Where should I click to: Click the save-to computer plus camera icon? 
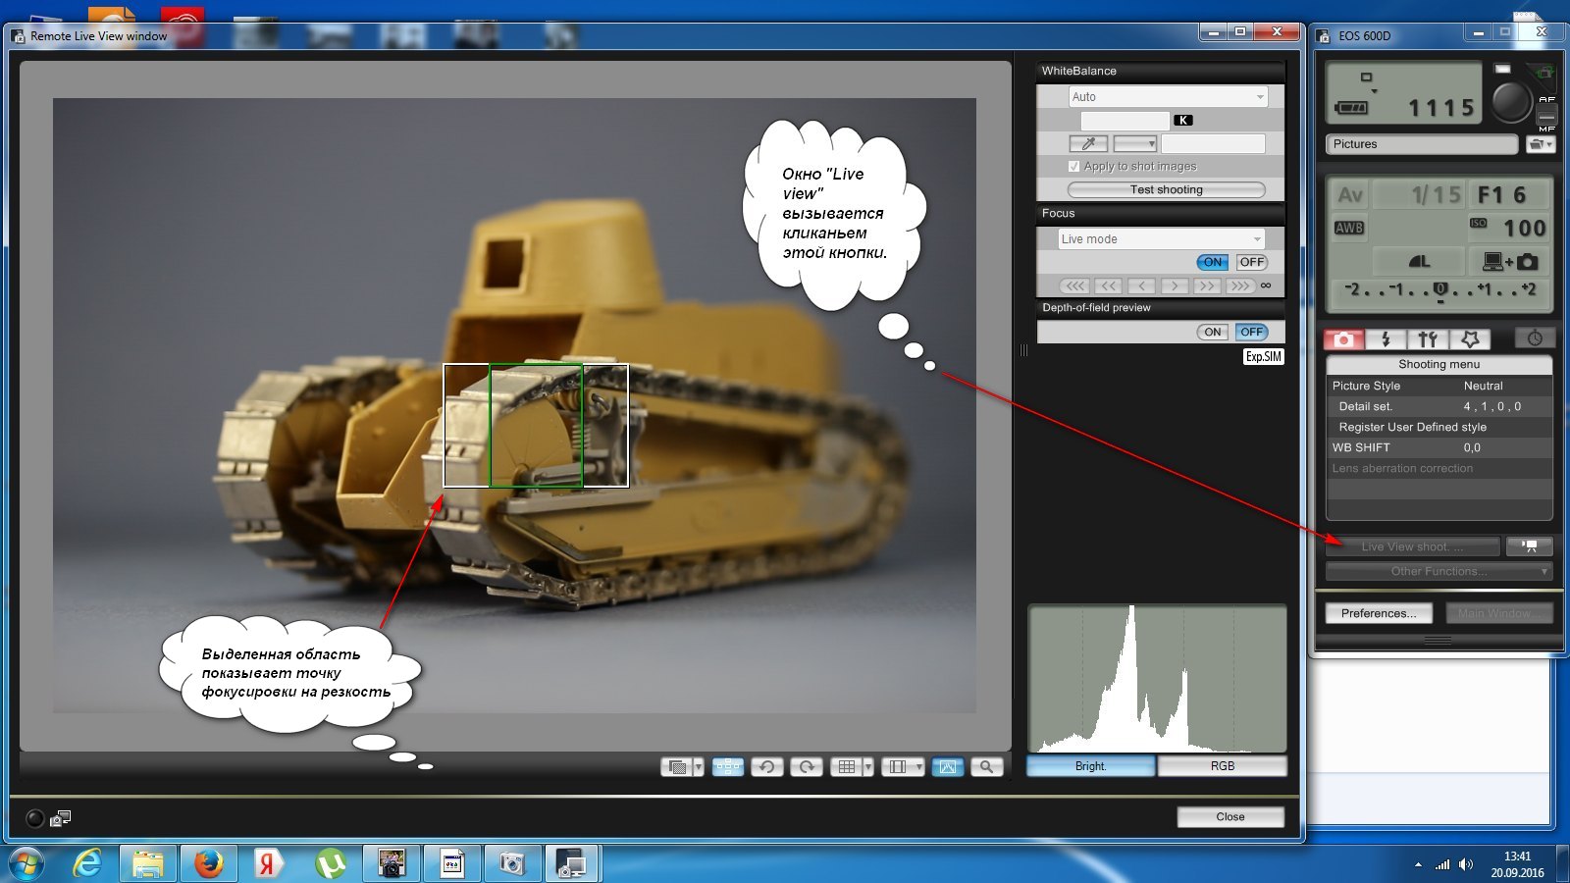click(1510, 261)
